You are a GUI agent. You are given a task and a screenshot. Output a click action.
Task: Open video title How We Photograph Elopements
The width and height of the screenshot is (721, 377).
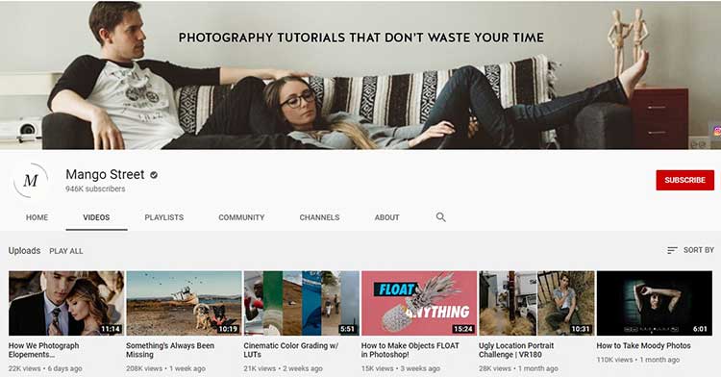pos(43,350)
